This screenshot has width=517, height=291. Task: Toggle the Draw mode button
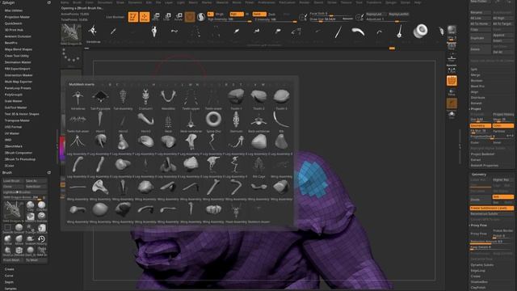point(145,16)
